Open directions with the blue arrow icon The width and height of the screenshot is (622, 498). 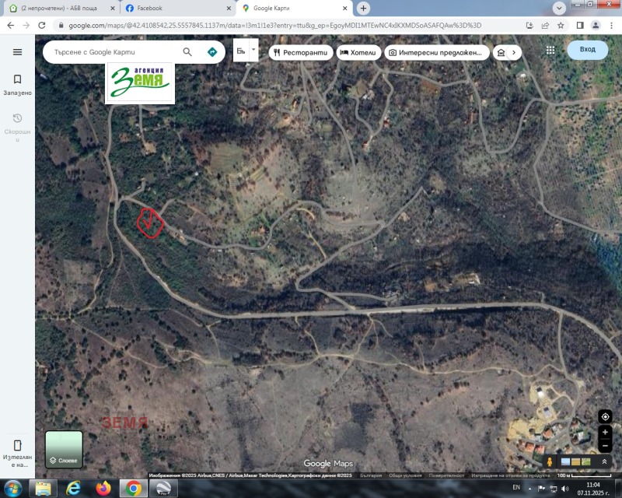[211, 52]
